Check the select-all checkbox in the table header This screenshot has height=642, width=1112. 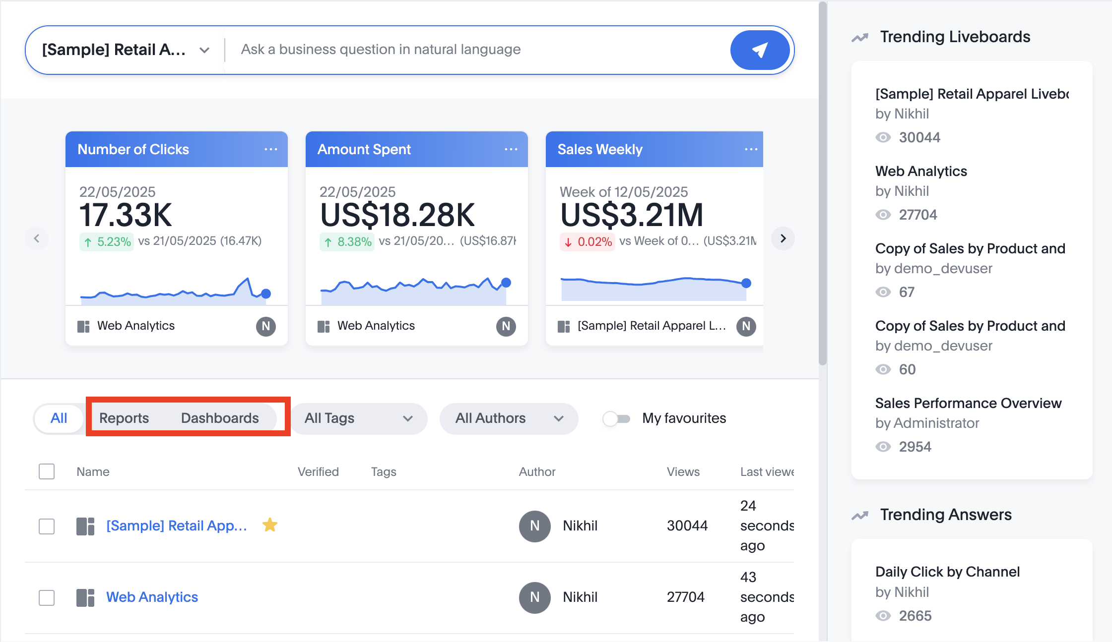point(47,471)
